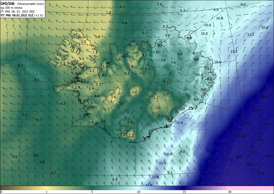Click the 5.8 value on the map
The image size is (274, 194).
196,59
